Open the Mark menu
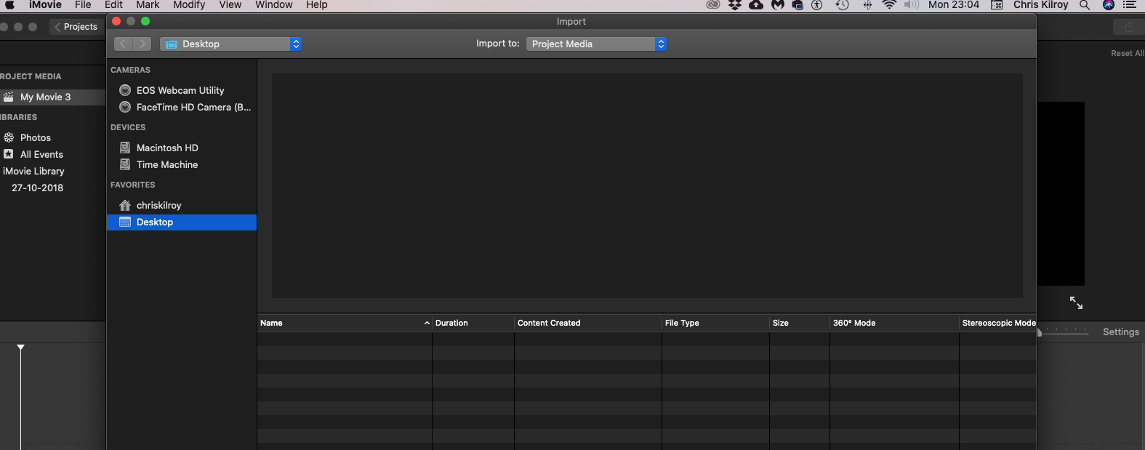This screenshot has width=1145, height=450. [148, 5]
